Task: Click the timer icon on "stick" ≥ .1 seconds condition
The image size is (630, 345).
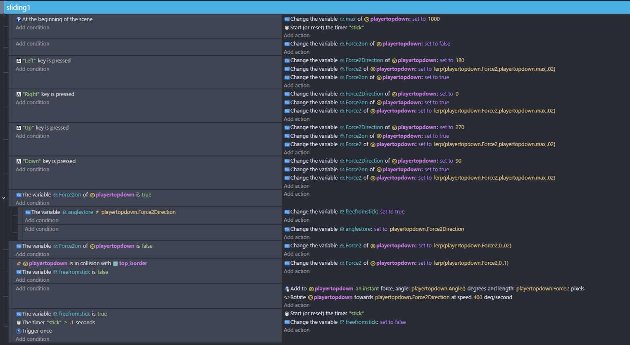Action: click(19, 323)
